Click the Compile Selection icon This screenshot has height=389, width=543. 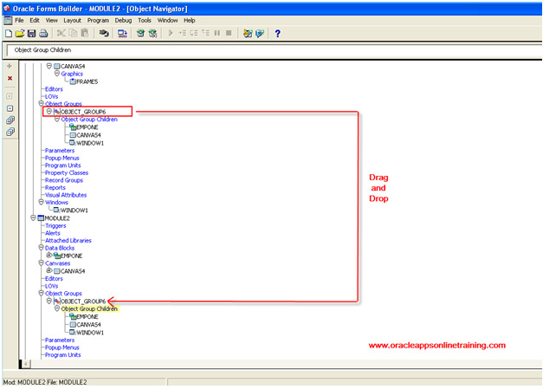pos(152,34)
